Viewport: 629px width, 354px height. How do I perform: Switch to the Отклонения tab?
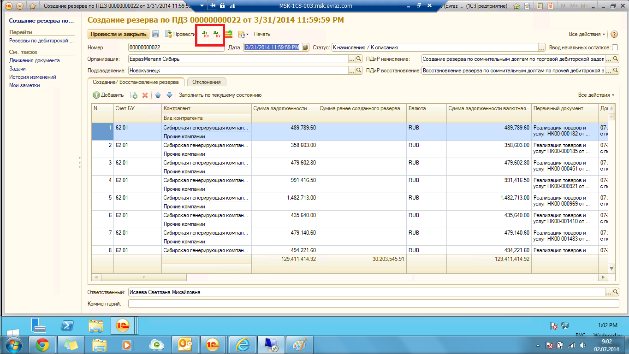pyautogui.click(x=206, y=82)
